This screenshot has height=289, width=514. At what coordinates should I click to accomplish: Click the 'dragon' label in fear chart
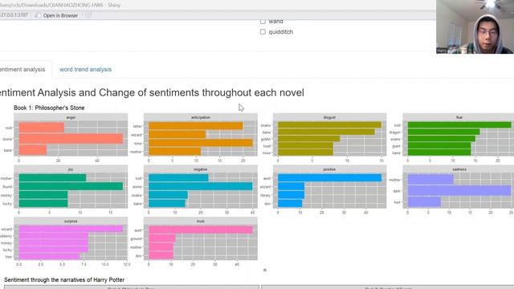point(394,132)
